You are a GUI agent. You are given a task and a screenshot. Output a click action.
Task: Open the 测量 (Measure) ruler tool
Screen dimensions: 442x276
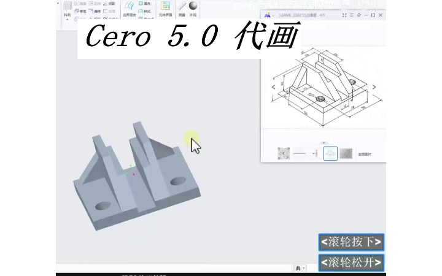point(182,9)
